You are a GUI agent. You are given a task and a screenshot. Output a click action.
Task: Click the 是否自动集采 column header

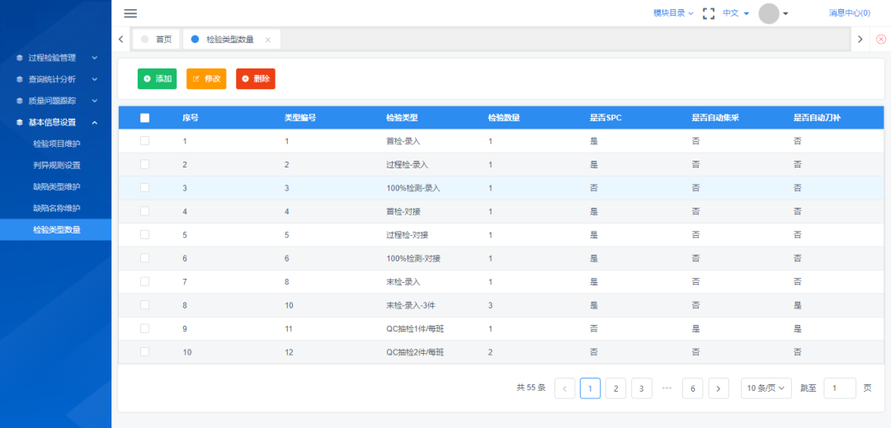pyautogui.click(x=714, y=118)
